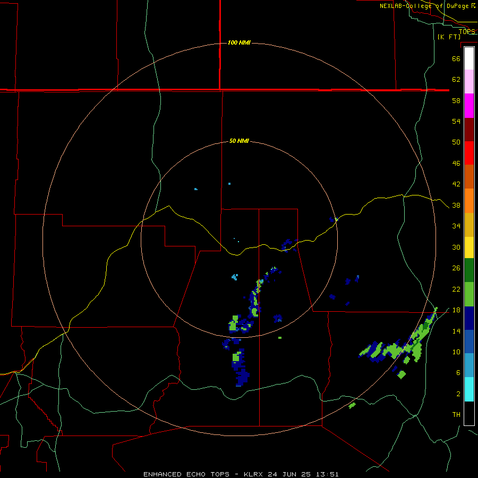478x478 pixels.
Task: Click legend value 6
Action: [x=458, y=373]
